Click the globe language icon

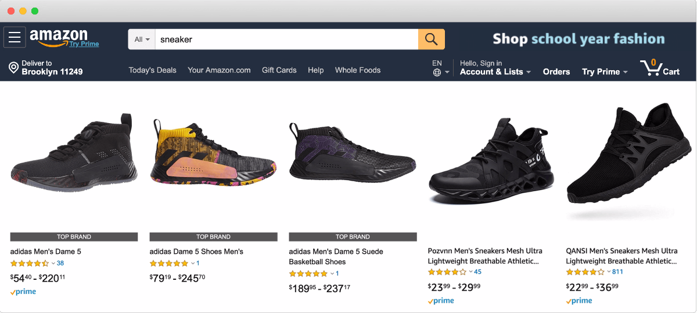click(437, 73)
